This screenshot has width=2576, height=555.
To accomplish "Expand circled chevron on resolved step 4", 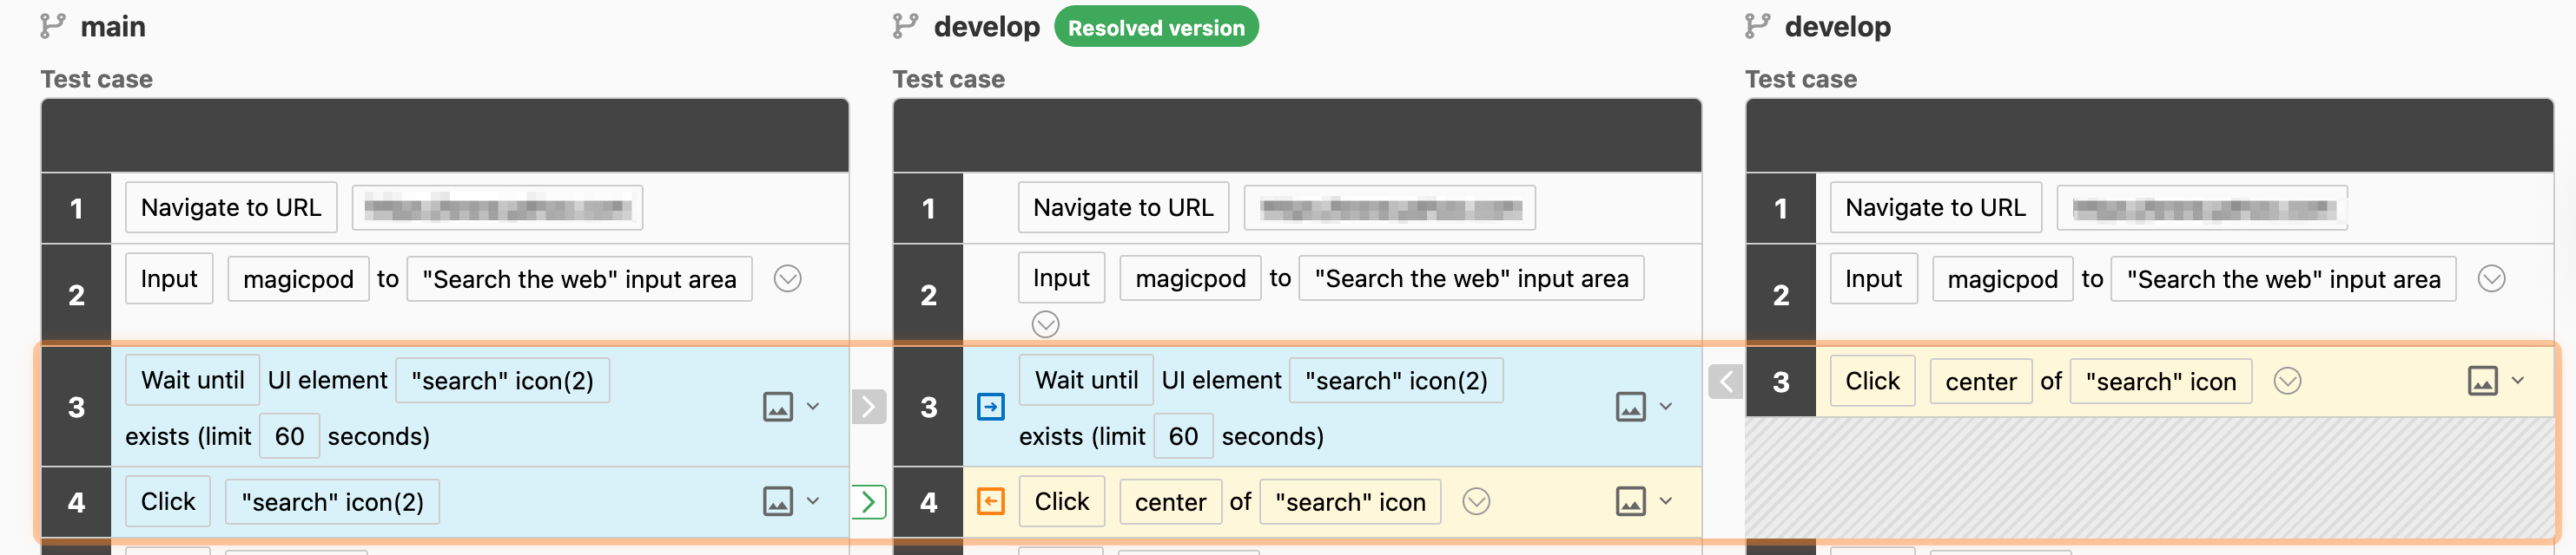I will [1476, 501].
